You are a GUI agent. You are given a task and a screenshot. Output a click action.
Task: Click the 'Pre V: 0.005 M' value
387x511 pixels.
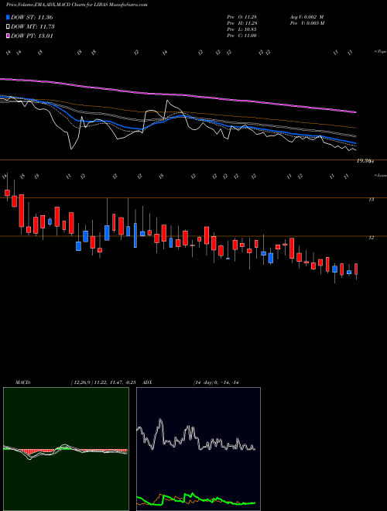pos(308,23)
